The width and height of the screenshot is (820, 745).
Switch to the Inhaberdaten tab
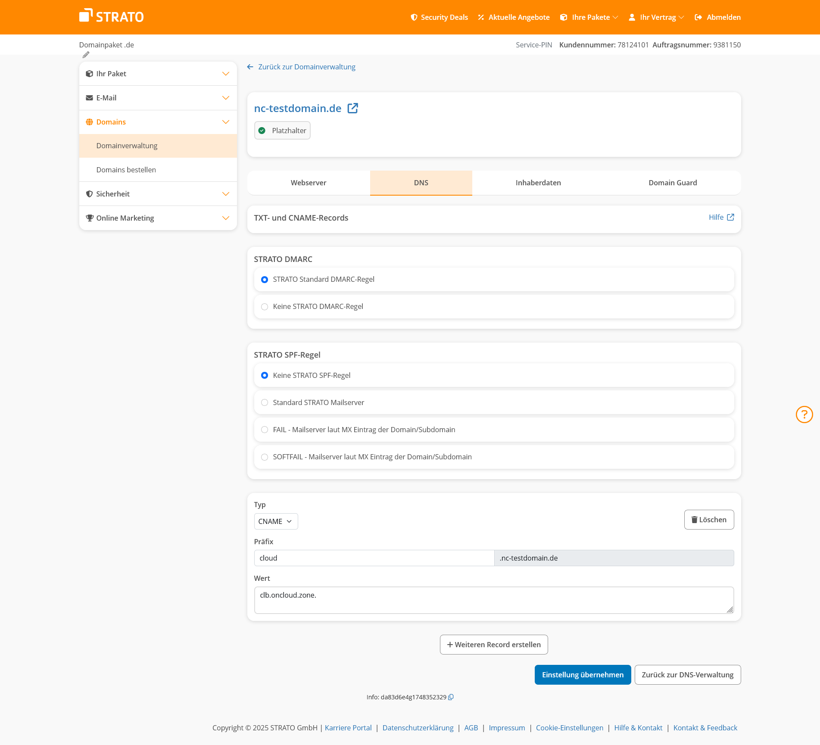tap(538, 183)
